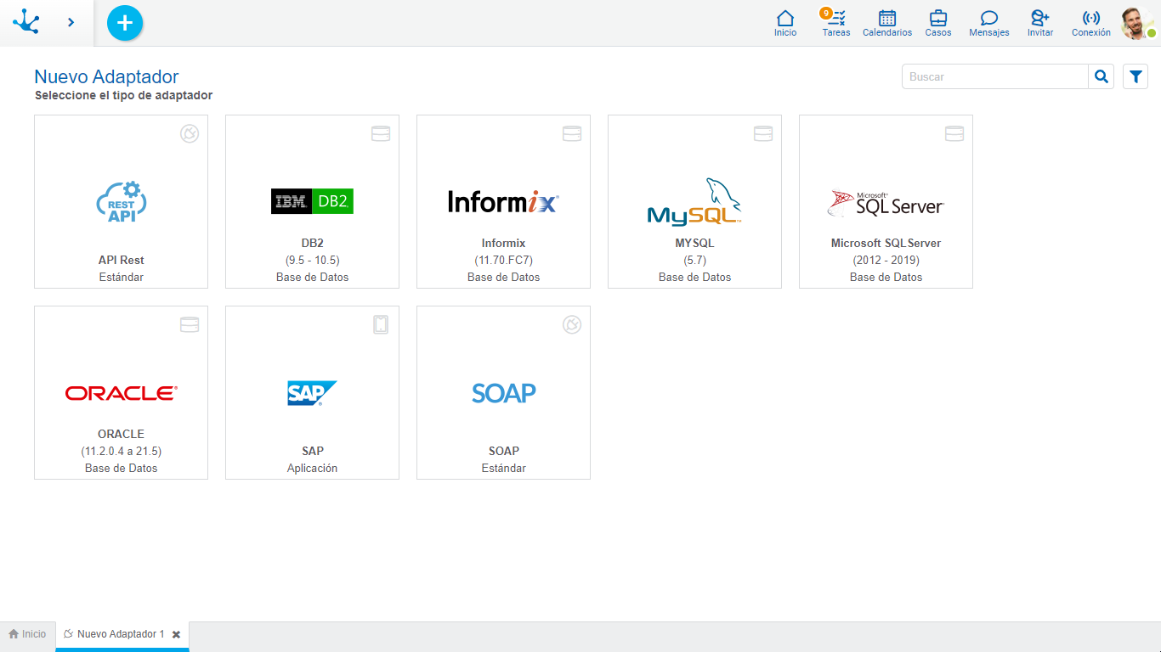This screenshot has width=1161, height=652.
Task: Click version text (11.2.0.4 a 21.5)
Action: pyautogui.click(x=122, y=451)
